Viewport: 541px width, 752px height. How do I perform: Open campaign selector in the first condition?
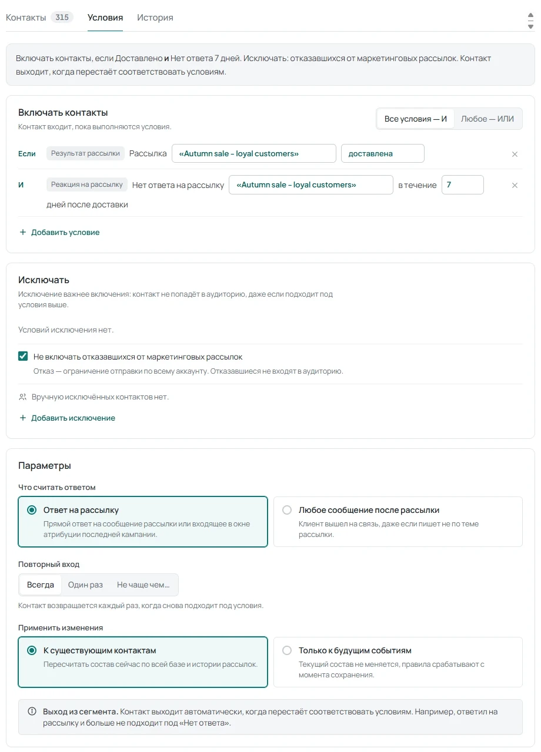pyautogui.click(x=254, y=153)
